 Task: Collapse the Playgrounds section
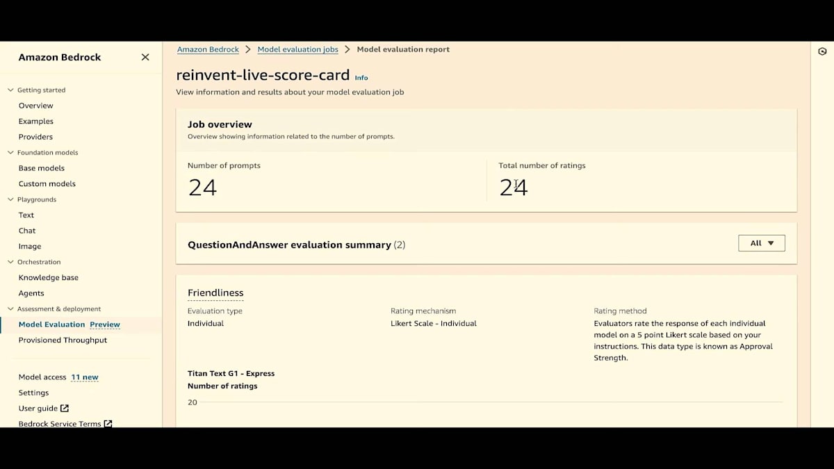click(10, 199)
